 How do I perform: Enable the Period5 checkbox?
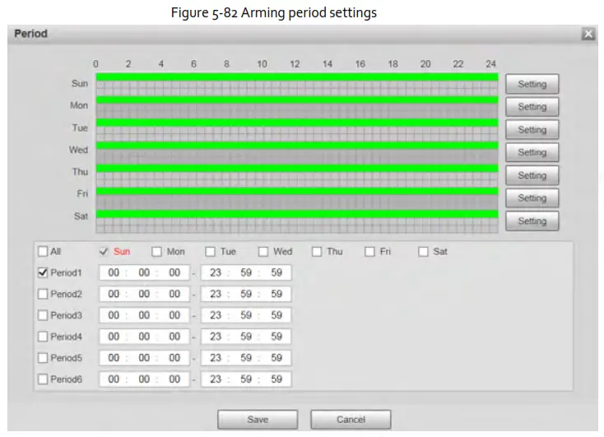(x=43, y=358)
